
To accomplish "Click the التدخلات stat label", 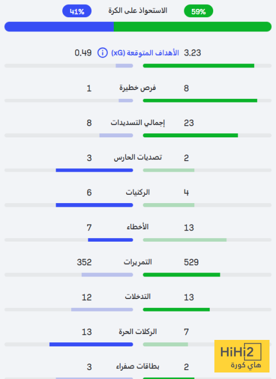I will [138, 297].
